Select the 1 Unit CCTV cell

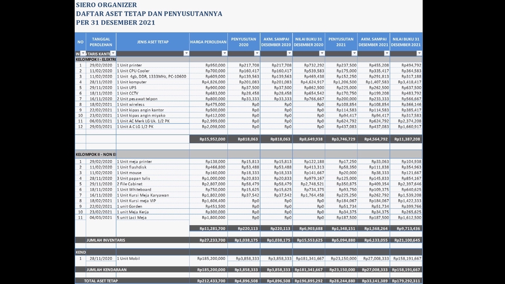(153, 93)
